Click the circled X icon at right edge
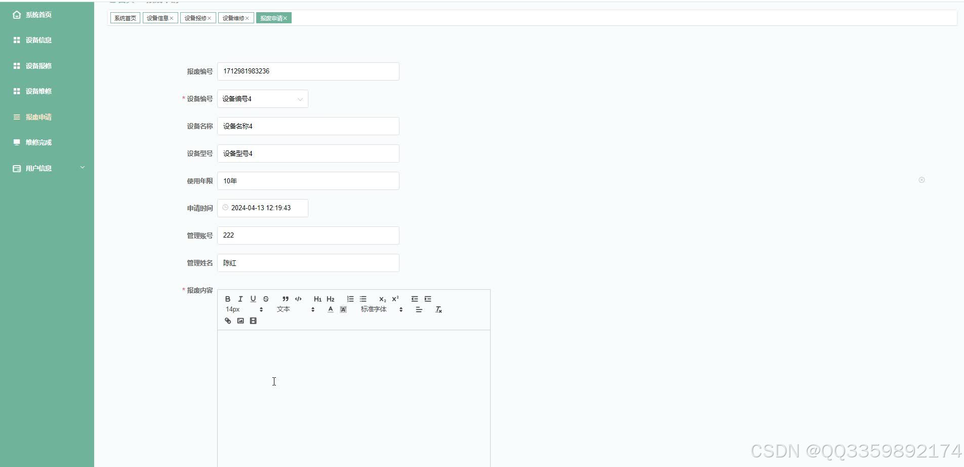Image resolution: width=964 pixels, height=467 pixels. [x=921, y=180]
